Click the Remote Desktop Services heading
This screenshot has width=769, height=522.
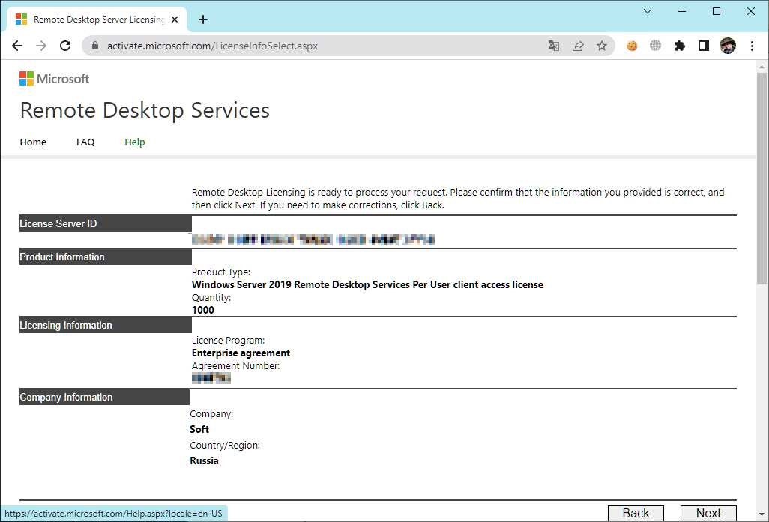[x=145, y=110]
